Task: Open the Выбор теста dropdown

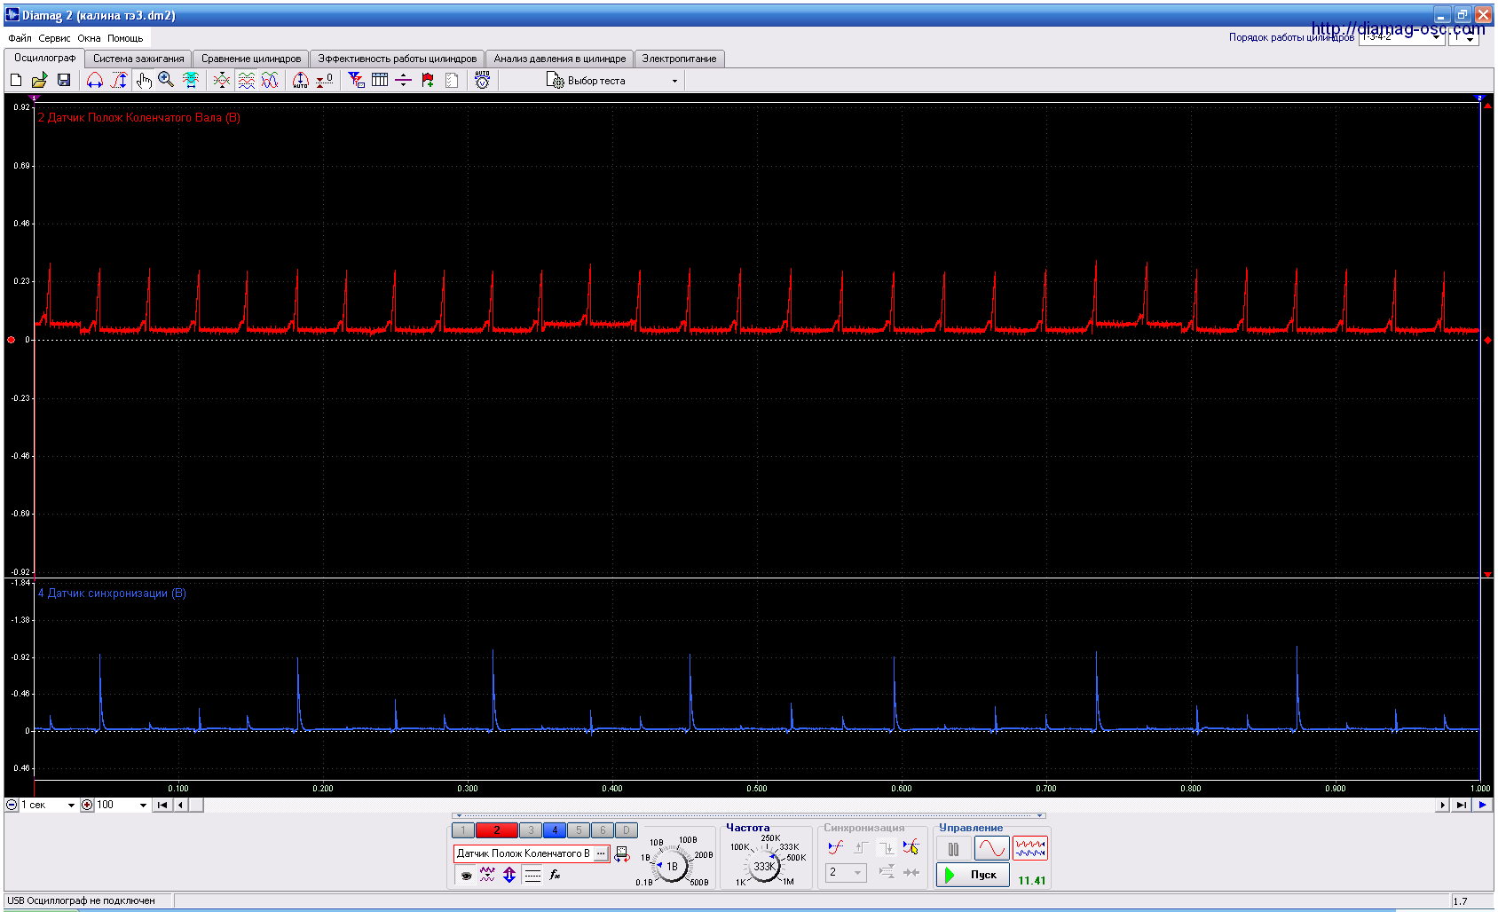Action: [x=612, y=81]
